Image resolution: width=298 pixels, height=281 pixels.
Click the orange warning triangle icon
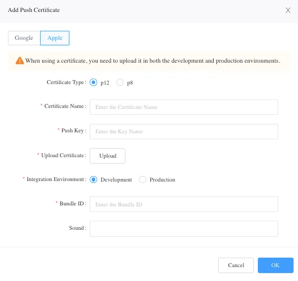tap(19, 61)
